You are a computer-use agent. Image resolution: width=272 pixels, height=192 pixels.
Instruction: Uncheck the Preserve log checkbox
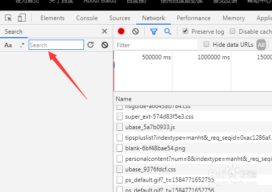(x=185, y=31)
